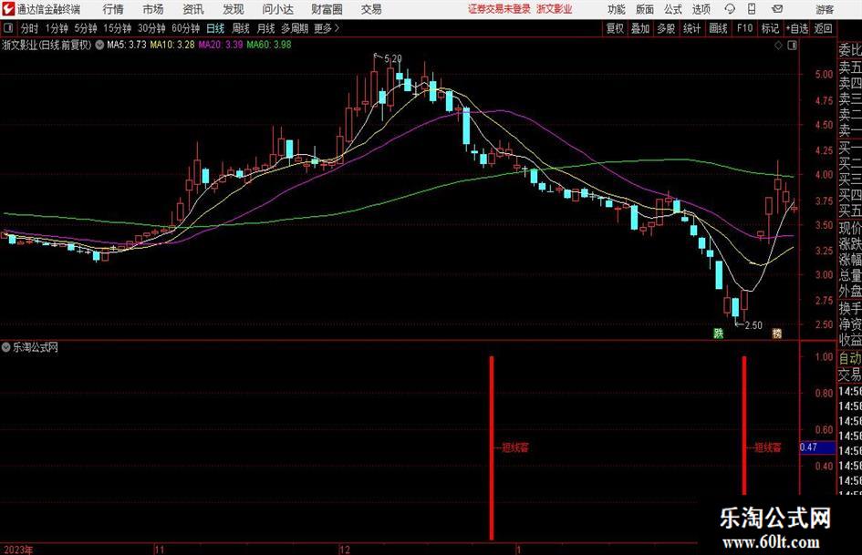This screenshot has width=862, height=555.
Task: Expand the 乐淘公式网 indicator dropdown arrow
Action: [6, 346]
